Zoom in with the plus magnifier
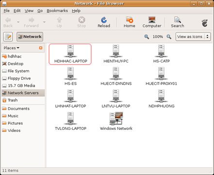The width and height of the screenshot is (214, 175). tap(169, 37)
